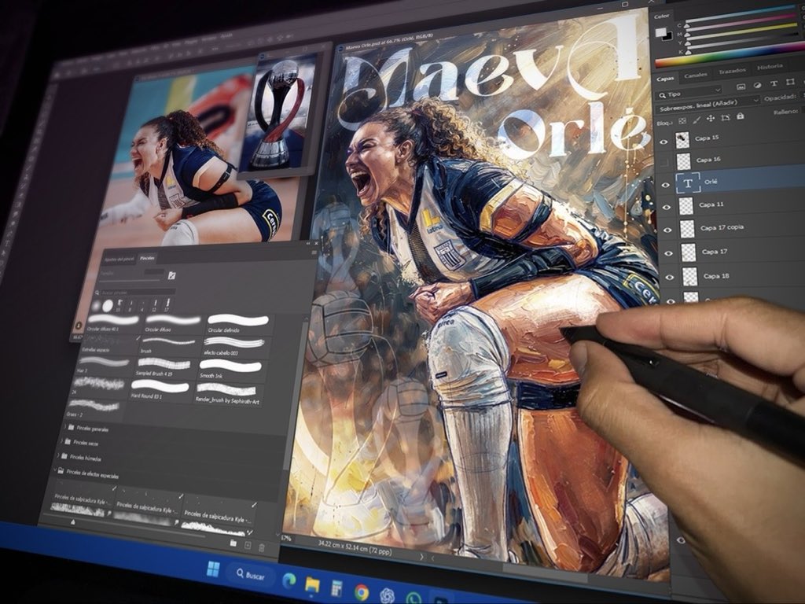Click the lock all padlock icon
The width and height of the screenshot is (805, 604).
[x=740, y=116]
